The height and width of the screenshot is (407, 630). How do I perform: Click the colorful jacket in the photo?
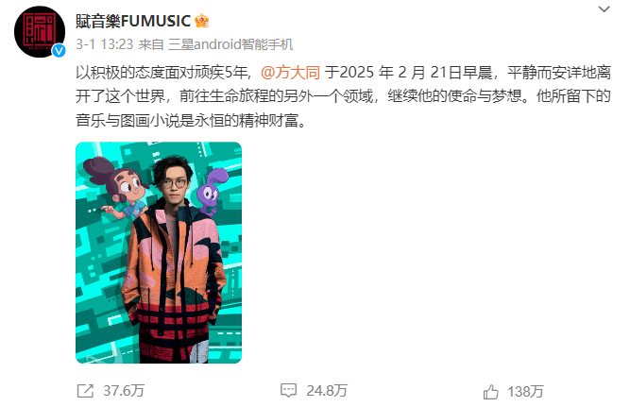tap(173, 281)
